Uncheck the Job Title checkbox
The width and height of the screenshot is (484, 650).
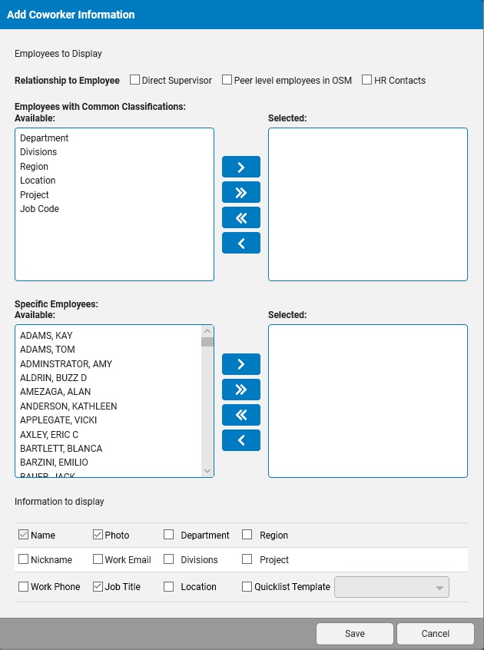click(x=98, y=586)
